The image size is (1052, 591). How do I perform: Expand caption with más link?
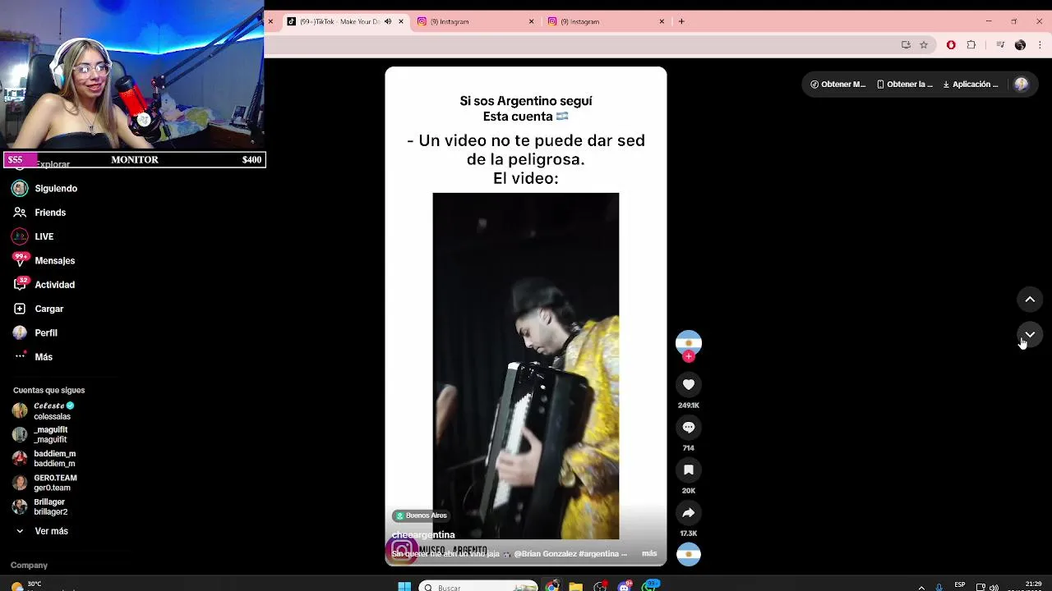[x=649, y=553]
